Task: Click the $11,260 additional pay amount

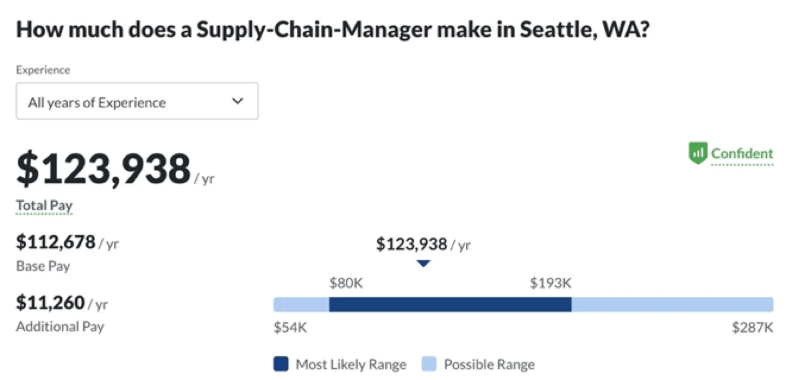Action: (x=51, y=303)
